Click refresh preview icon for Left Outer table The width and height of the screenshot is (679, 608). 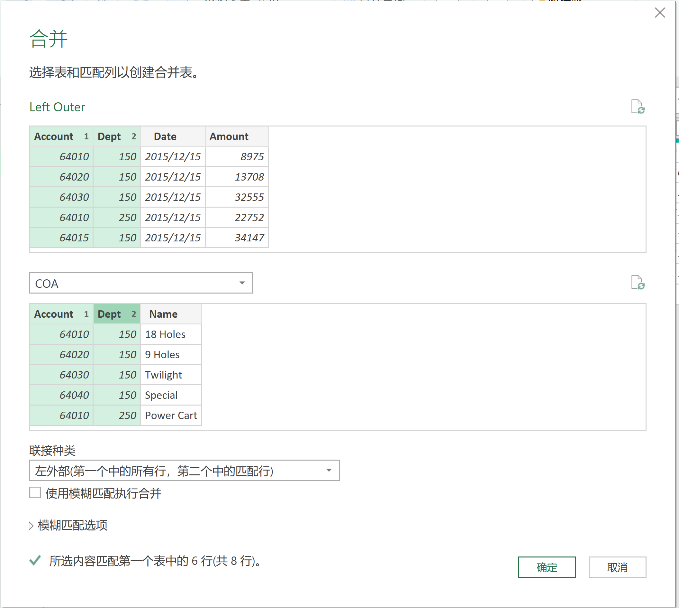click(x=637, y=107)
